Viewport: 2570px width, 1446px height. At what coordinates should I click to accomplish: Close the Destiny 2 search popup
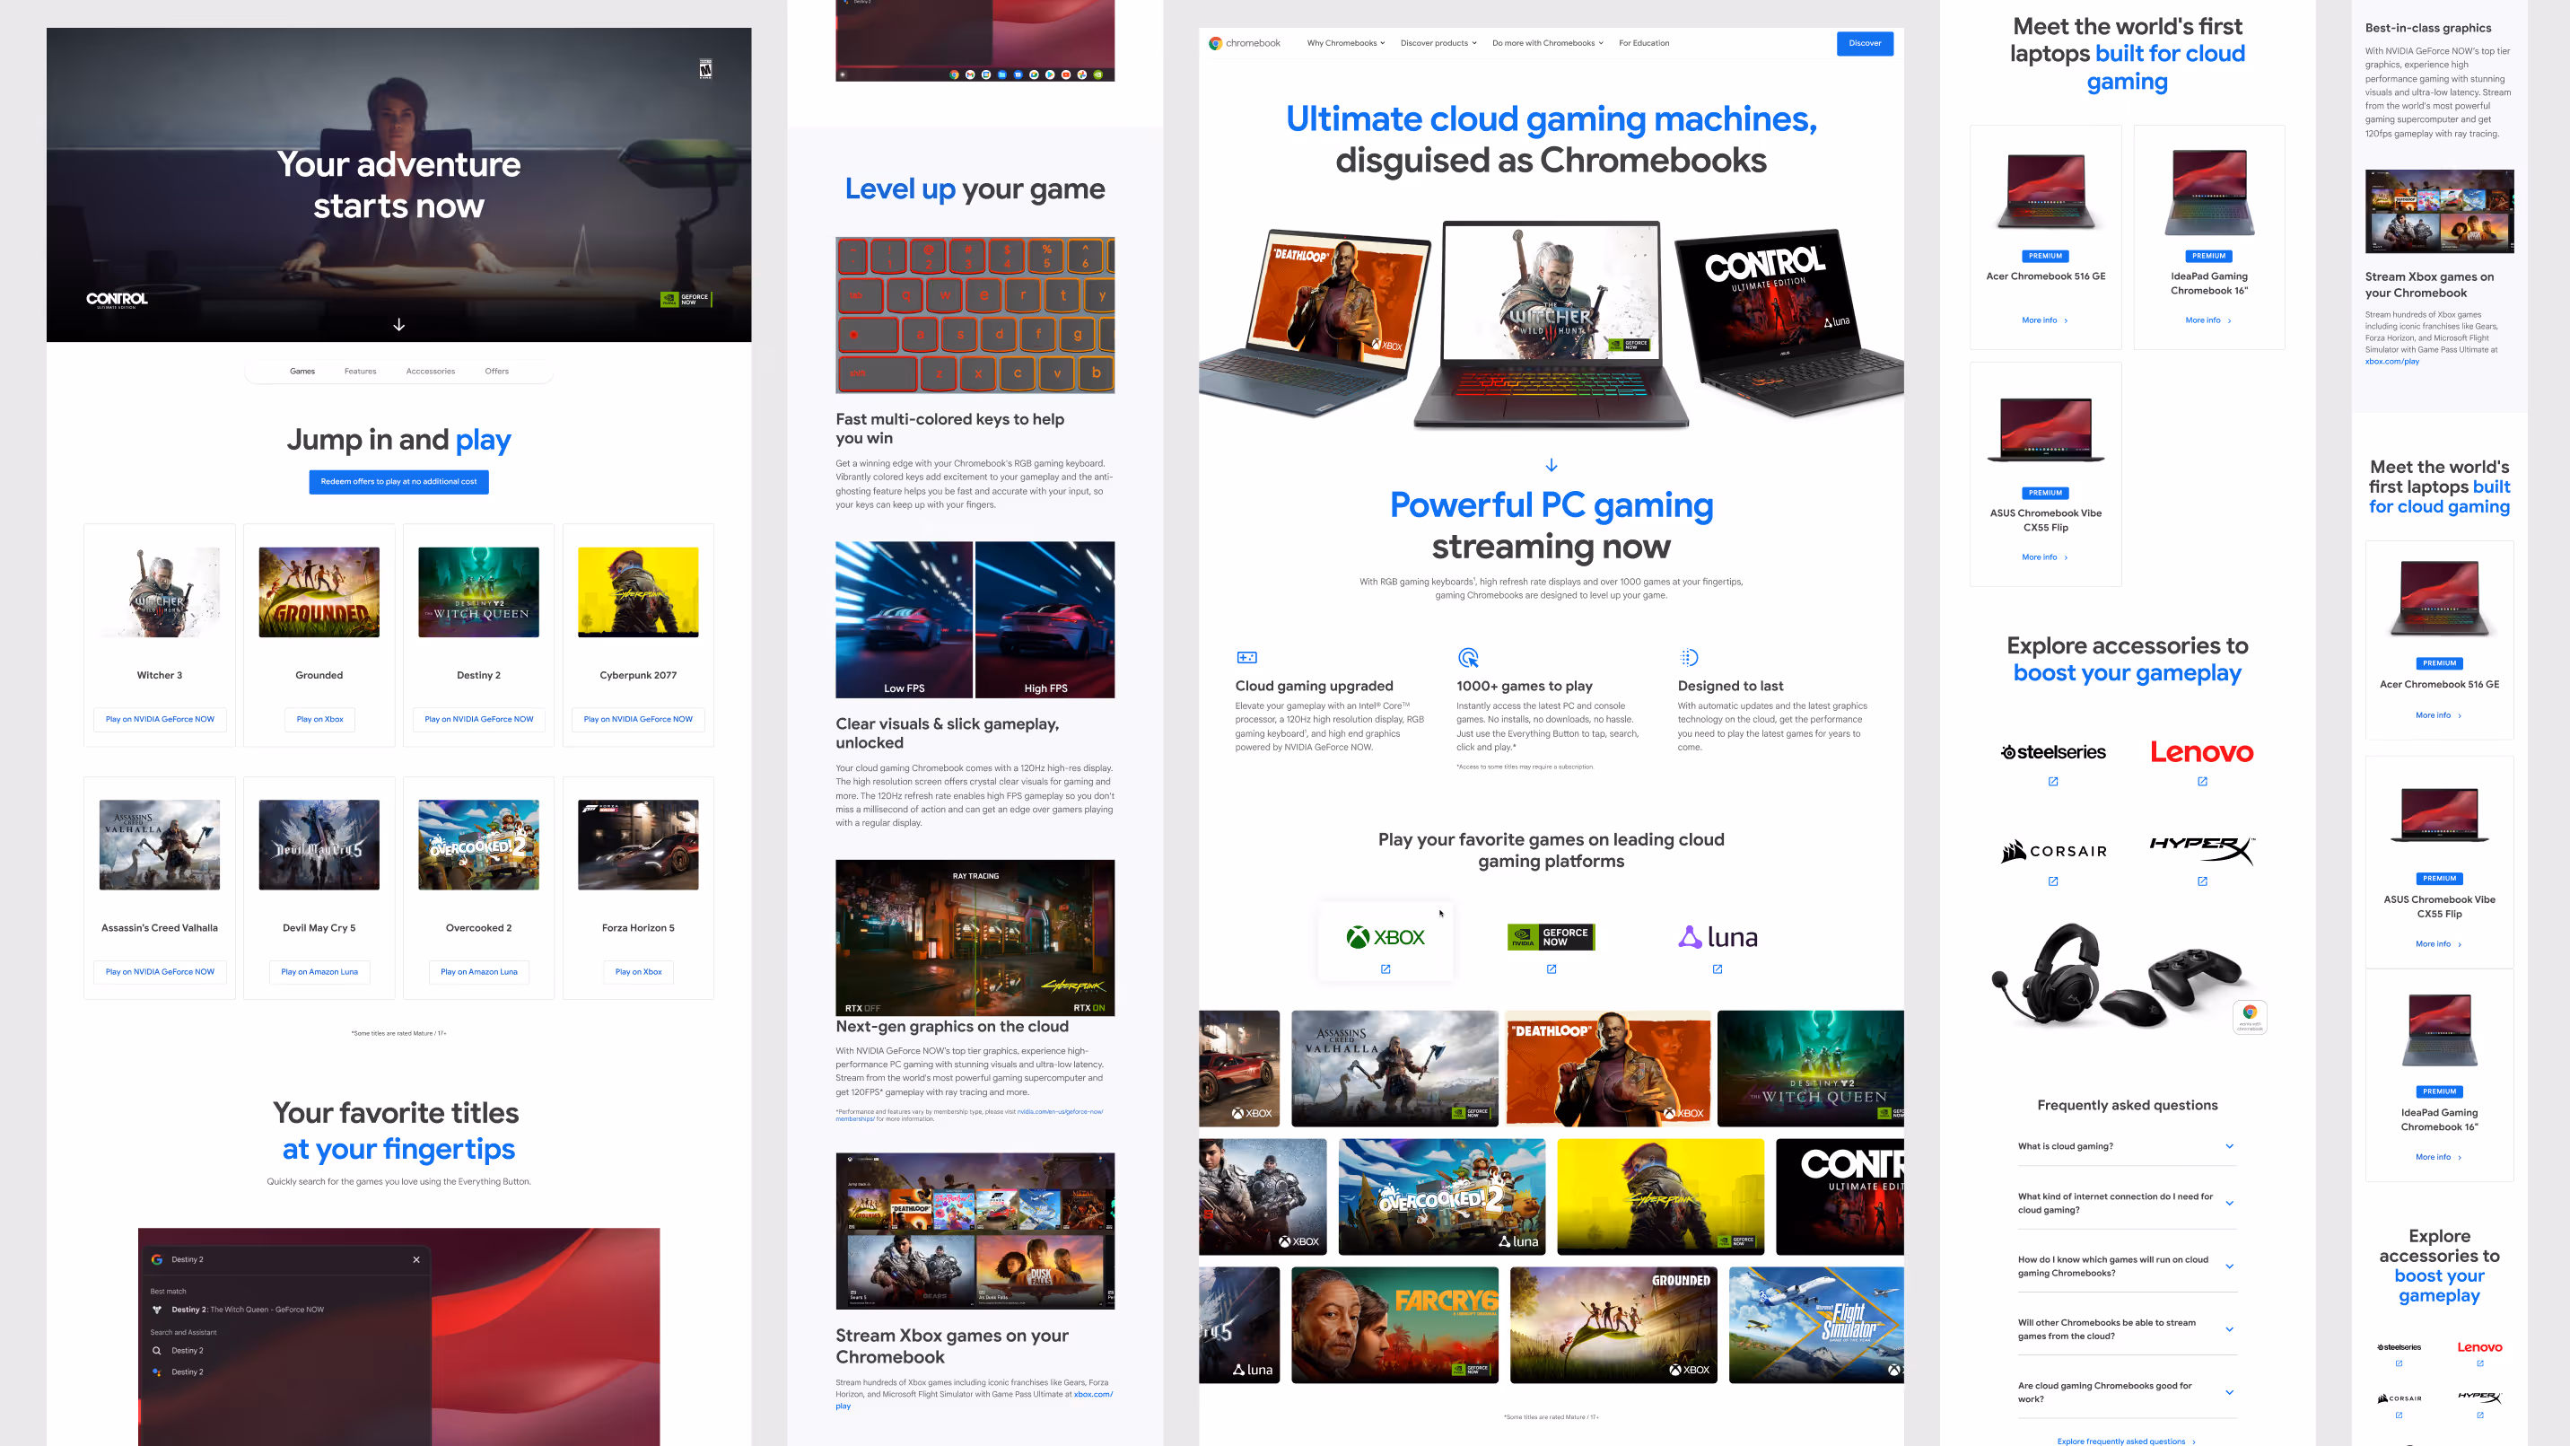pyautogui.click(x=416, y=1259)
